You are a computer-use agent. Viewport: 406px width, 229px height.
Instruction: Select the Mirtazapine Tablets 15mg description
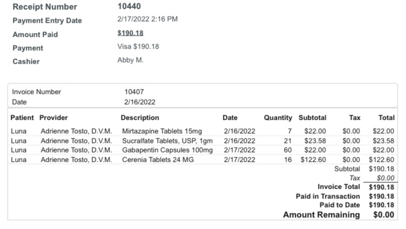click(x=161, y=131)
